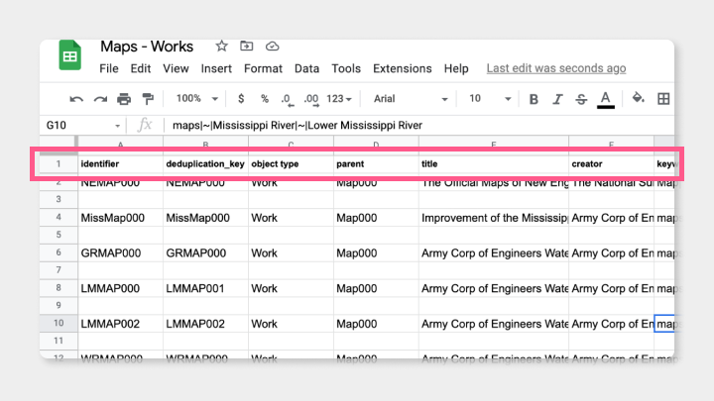Viewport: 714px width, 401px height.
Task: Click the move to folder icon
Action: click(246, 46)
